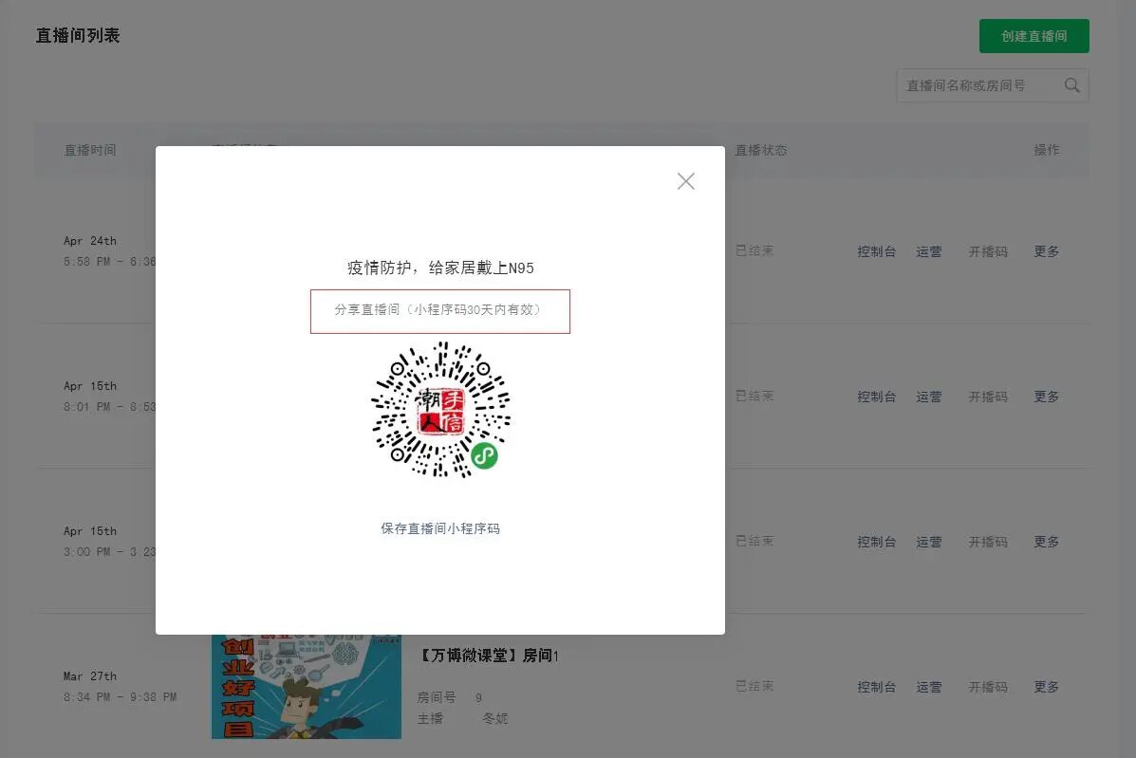This screenshot has width=1136, height=758.
Task: Focus the live room name search field
Action: point(992,85)
